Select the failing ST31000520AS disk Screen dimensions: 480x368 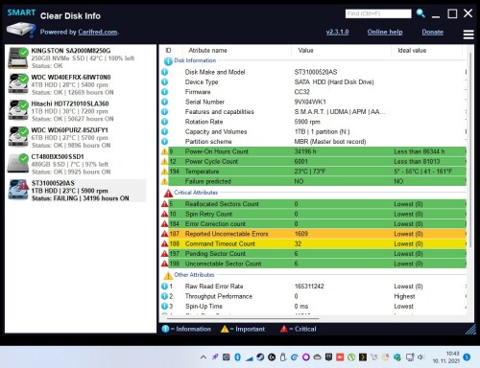[77, 191]
